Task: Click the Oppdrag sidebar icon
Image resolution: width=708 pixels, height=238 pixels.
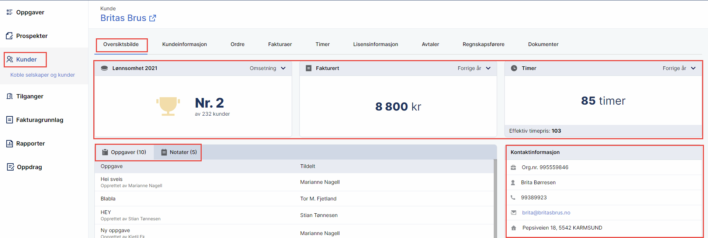Action: pos(10,167)
